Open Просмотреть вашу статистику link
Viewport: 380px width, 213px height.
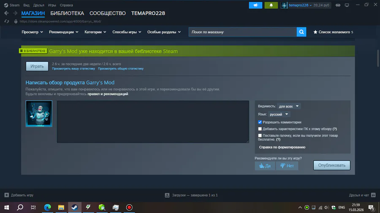pos(73,69)
